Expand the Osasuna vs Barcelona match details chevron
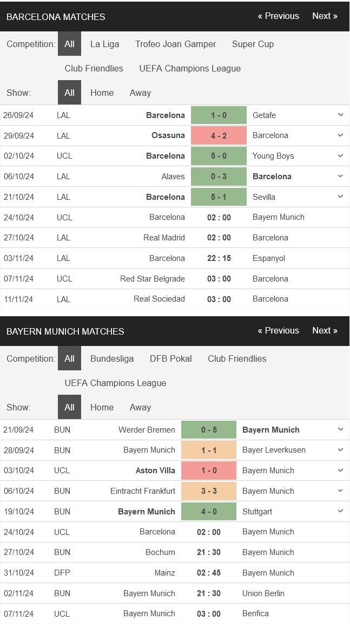Image resolution: width=350 pixels, height=627 pixels. 340,135
